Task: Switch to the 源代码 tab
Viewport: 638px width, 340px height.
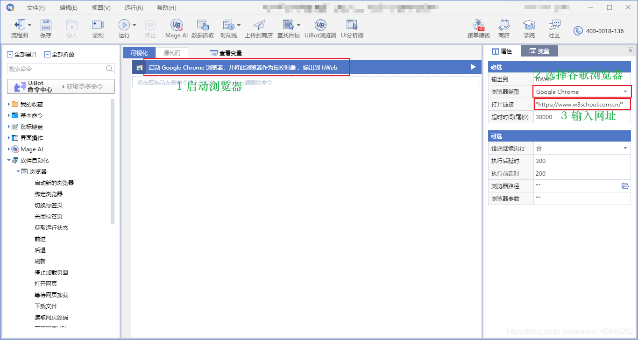Action: (x=171, y=53)
